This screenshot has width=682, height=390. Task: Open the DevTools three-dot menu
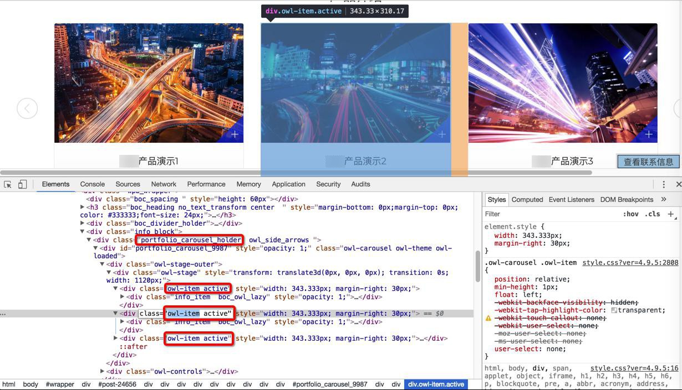(x=664, y=184)
